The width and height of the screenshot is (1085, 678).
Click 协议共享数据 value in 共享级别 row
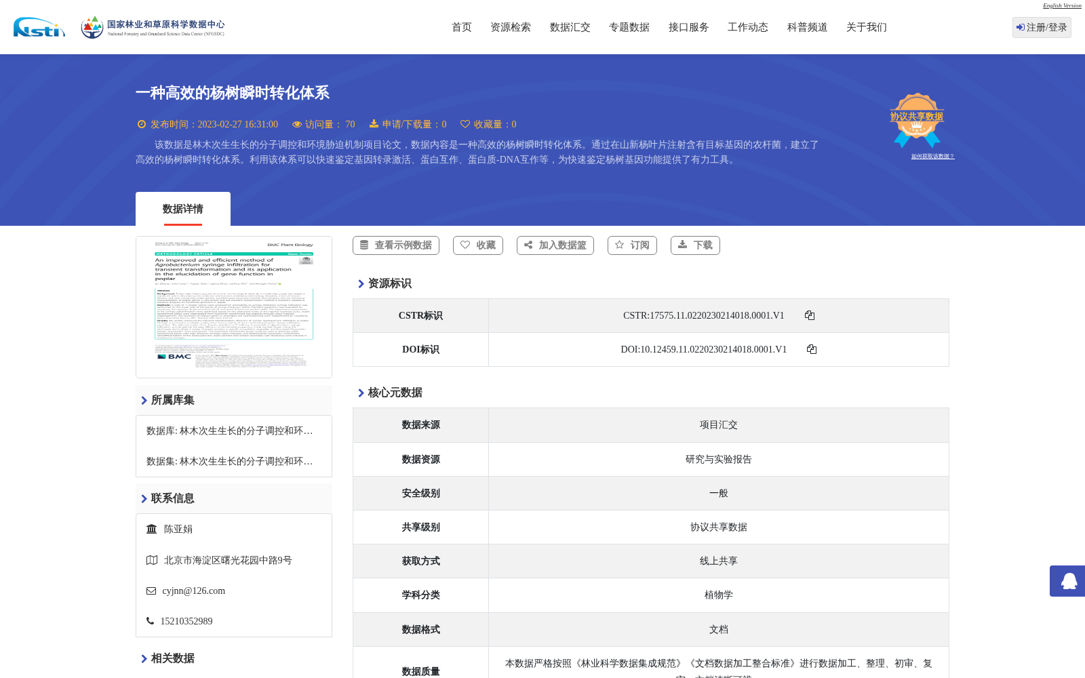(x=719, y=527)
